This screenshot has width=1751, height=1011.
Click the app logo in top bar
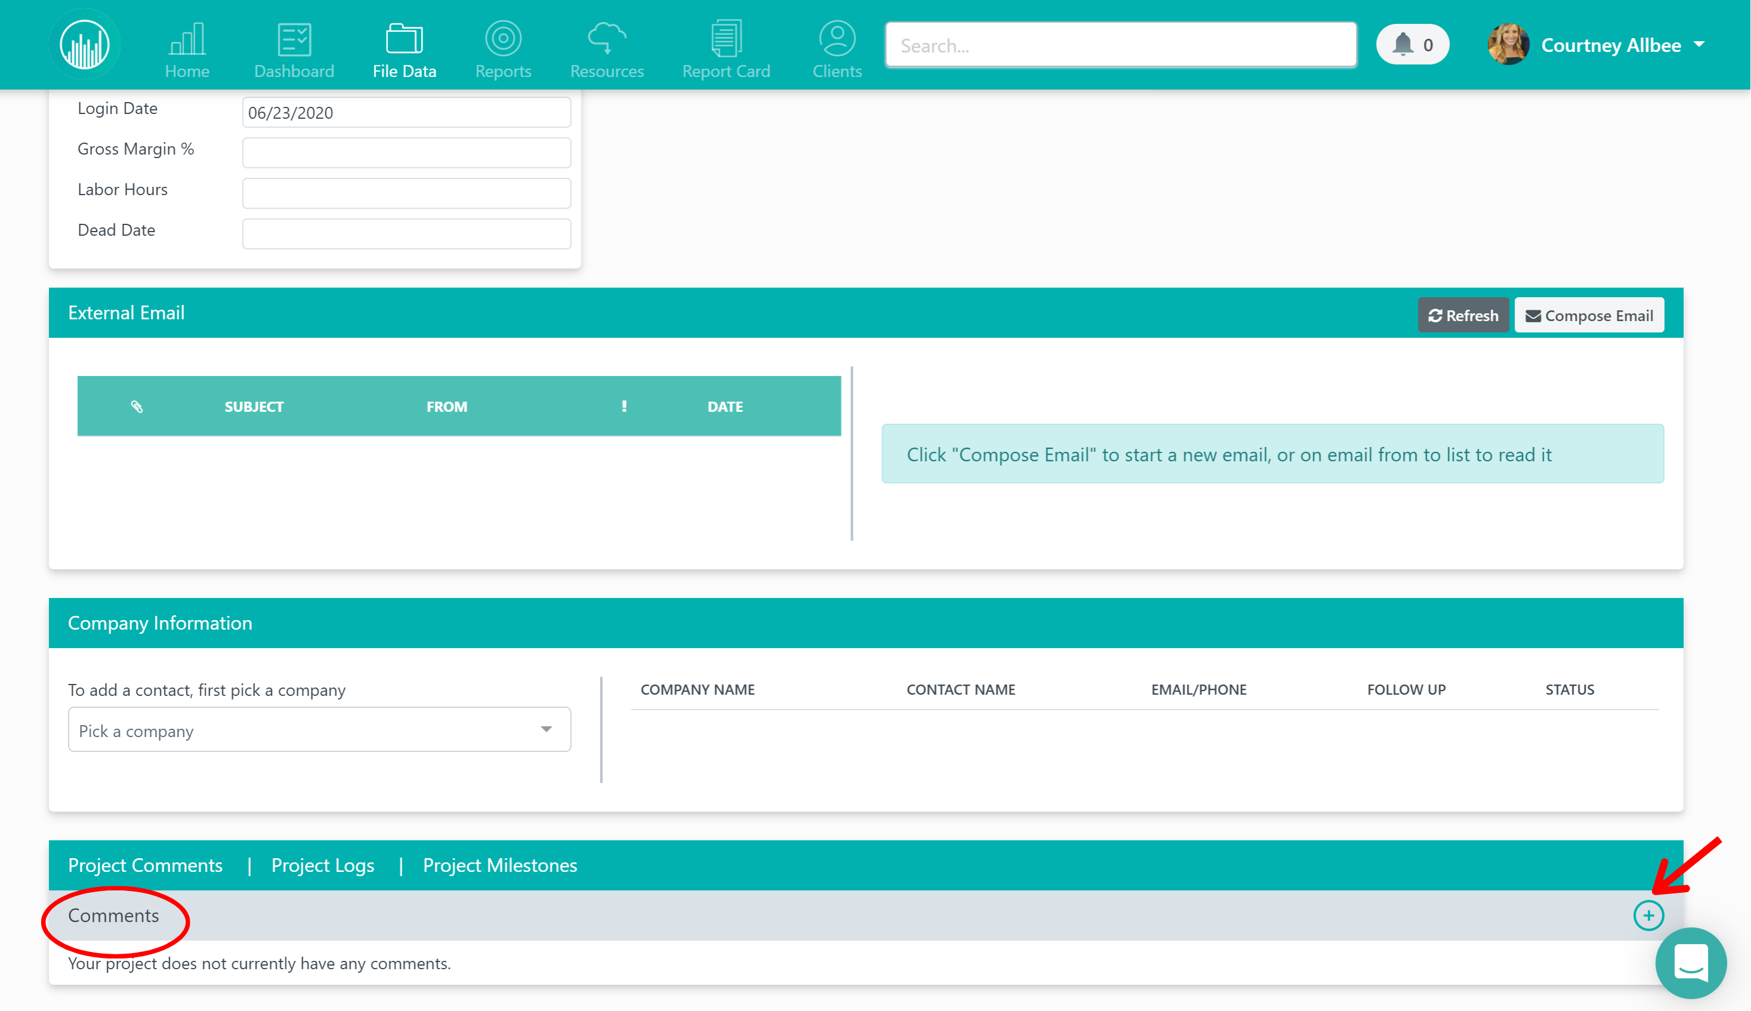pyautogui.click(x=85, y=45)
